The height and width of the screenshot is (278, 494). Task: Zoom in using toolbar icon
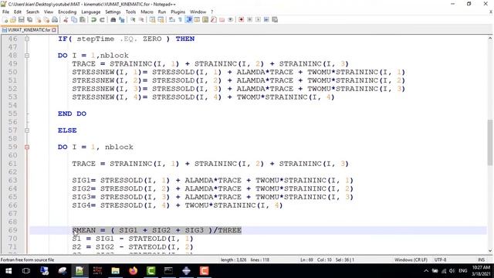(x=133, y=19)
